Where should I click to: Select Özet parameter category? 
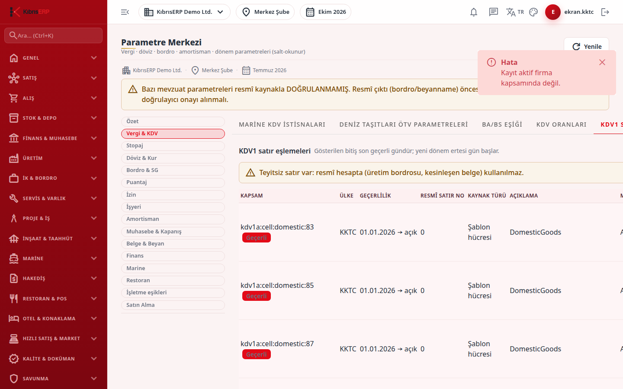click(173, 121)
